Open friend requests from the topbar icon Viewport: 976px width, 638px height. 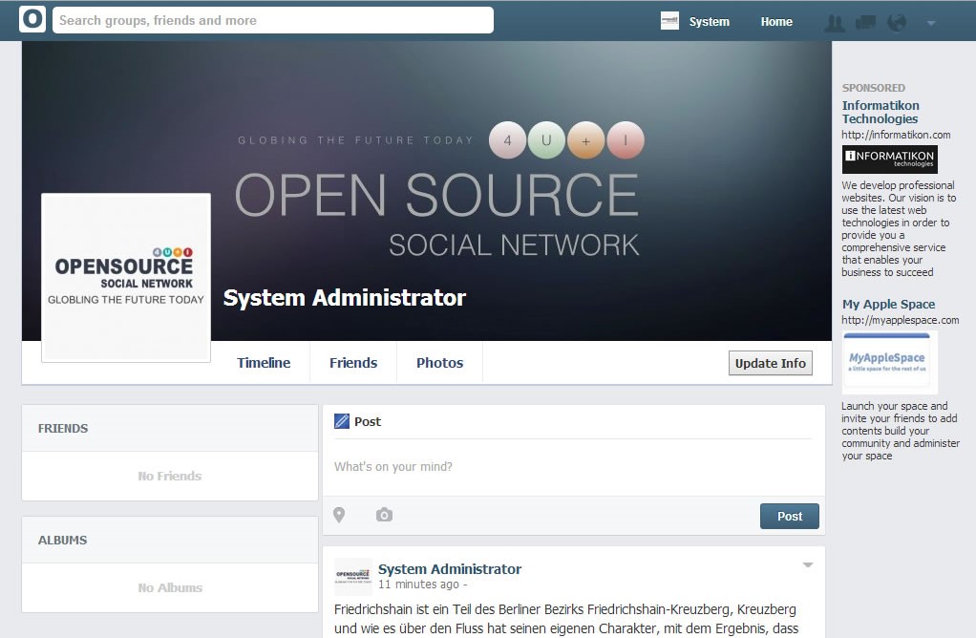click(835, 22)
